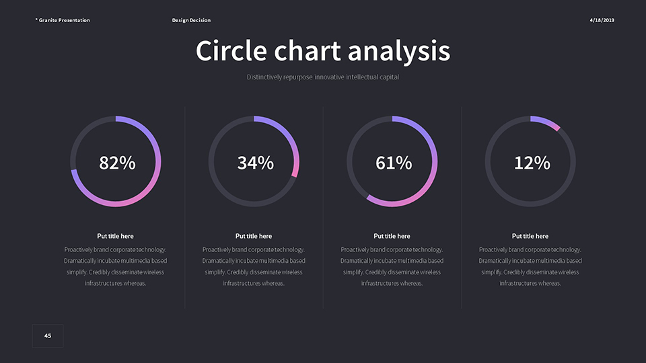Select the 'Circle chart analysis' heading

323,51
